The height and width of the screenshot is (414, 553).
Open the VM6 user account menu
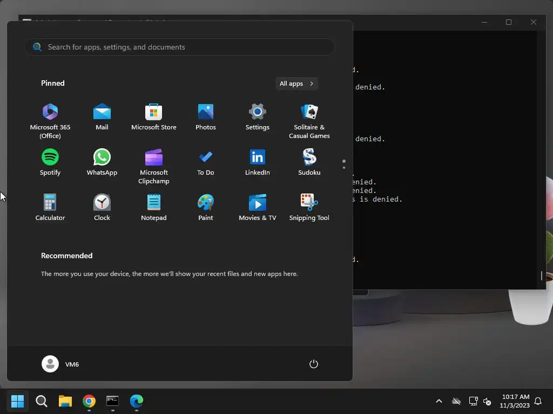pos(60,364)
